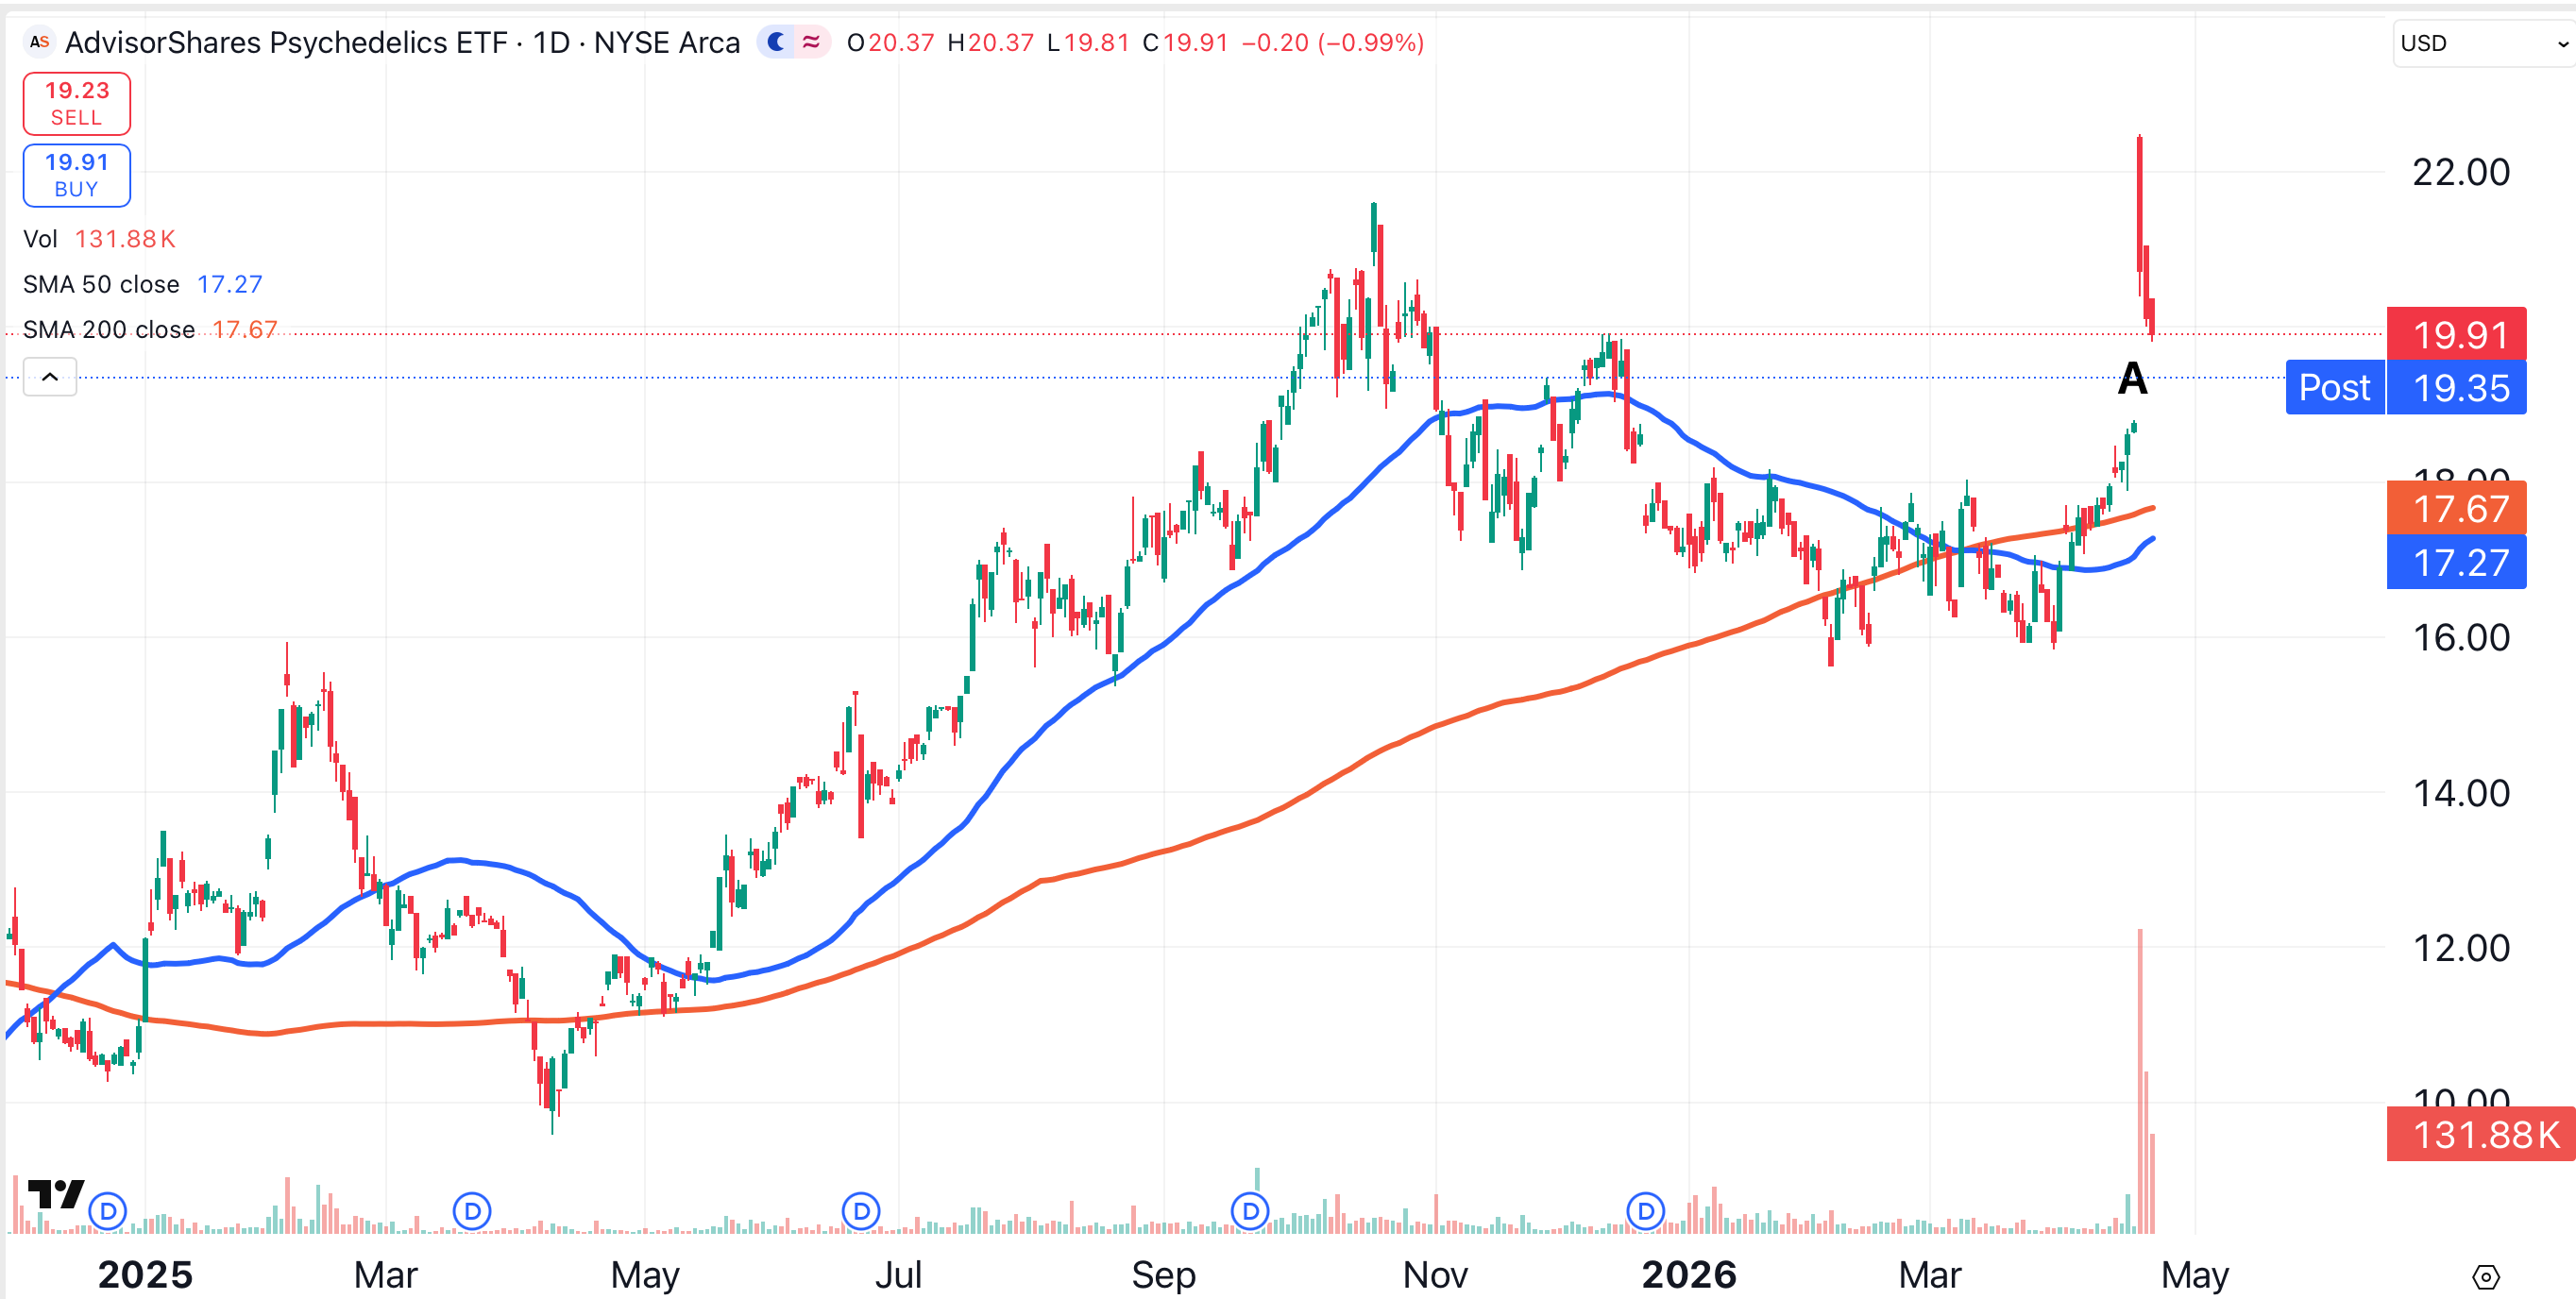Screen dimensions: 2576x1299
Task: Select the SMA 200 close indicator legend
Action: click(108, 330)
